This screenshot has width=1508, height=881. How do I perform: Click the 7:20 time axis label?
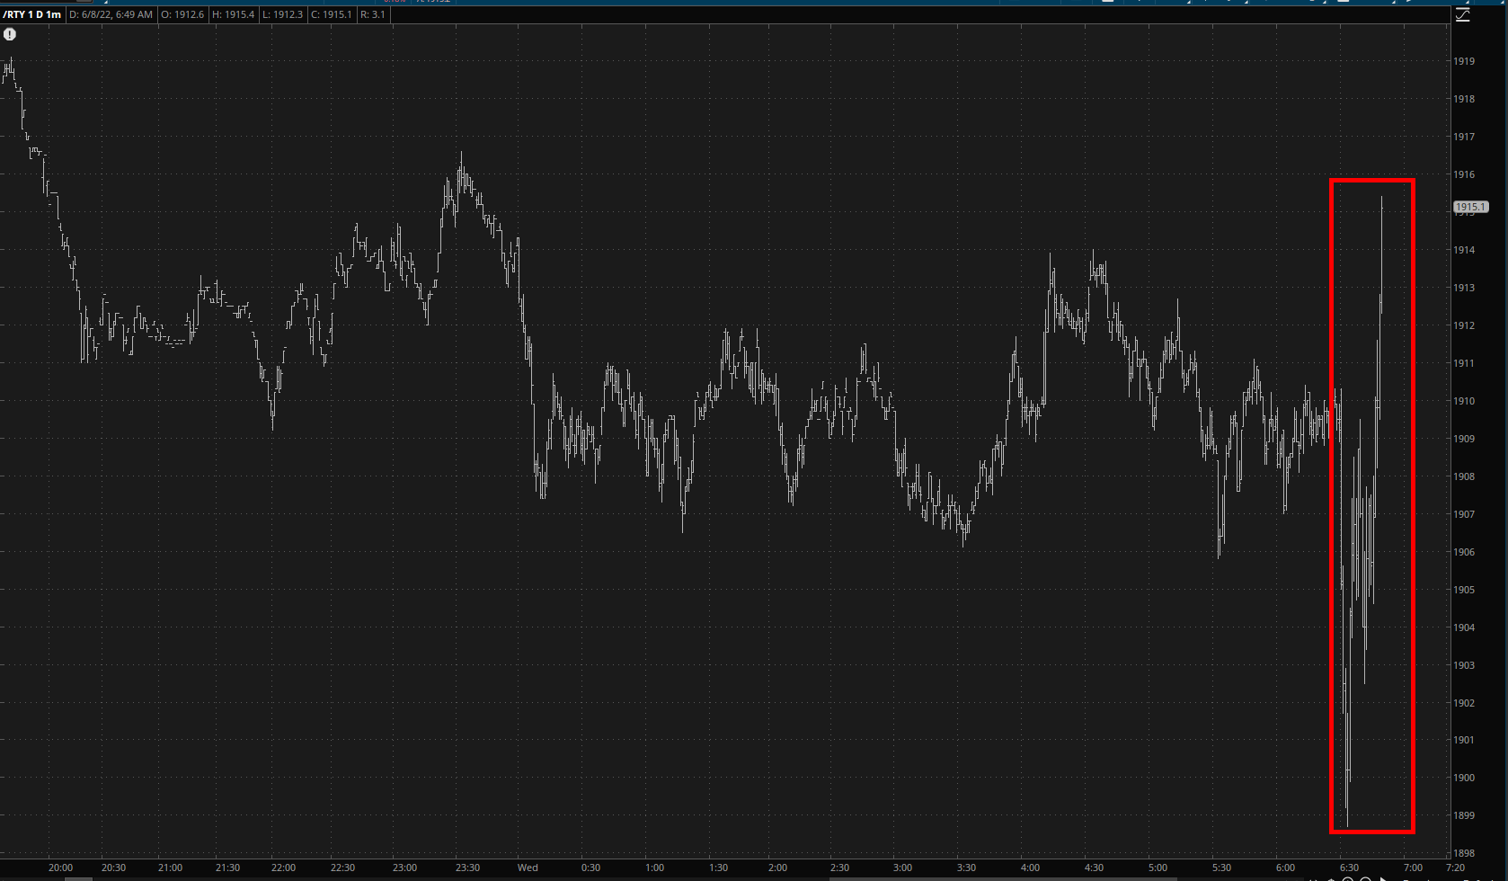pos(1455,868)
